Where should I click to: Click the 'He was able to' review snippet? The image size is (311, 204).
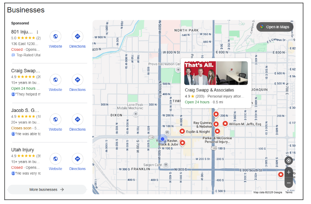point(26,134)
